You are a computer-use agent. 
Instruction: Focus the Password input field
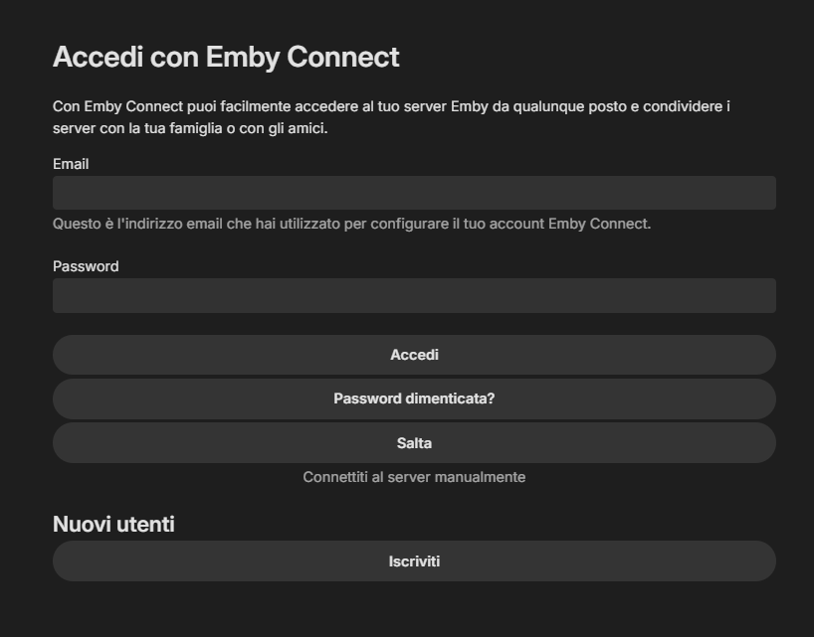[414, 296]
